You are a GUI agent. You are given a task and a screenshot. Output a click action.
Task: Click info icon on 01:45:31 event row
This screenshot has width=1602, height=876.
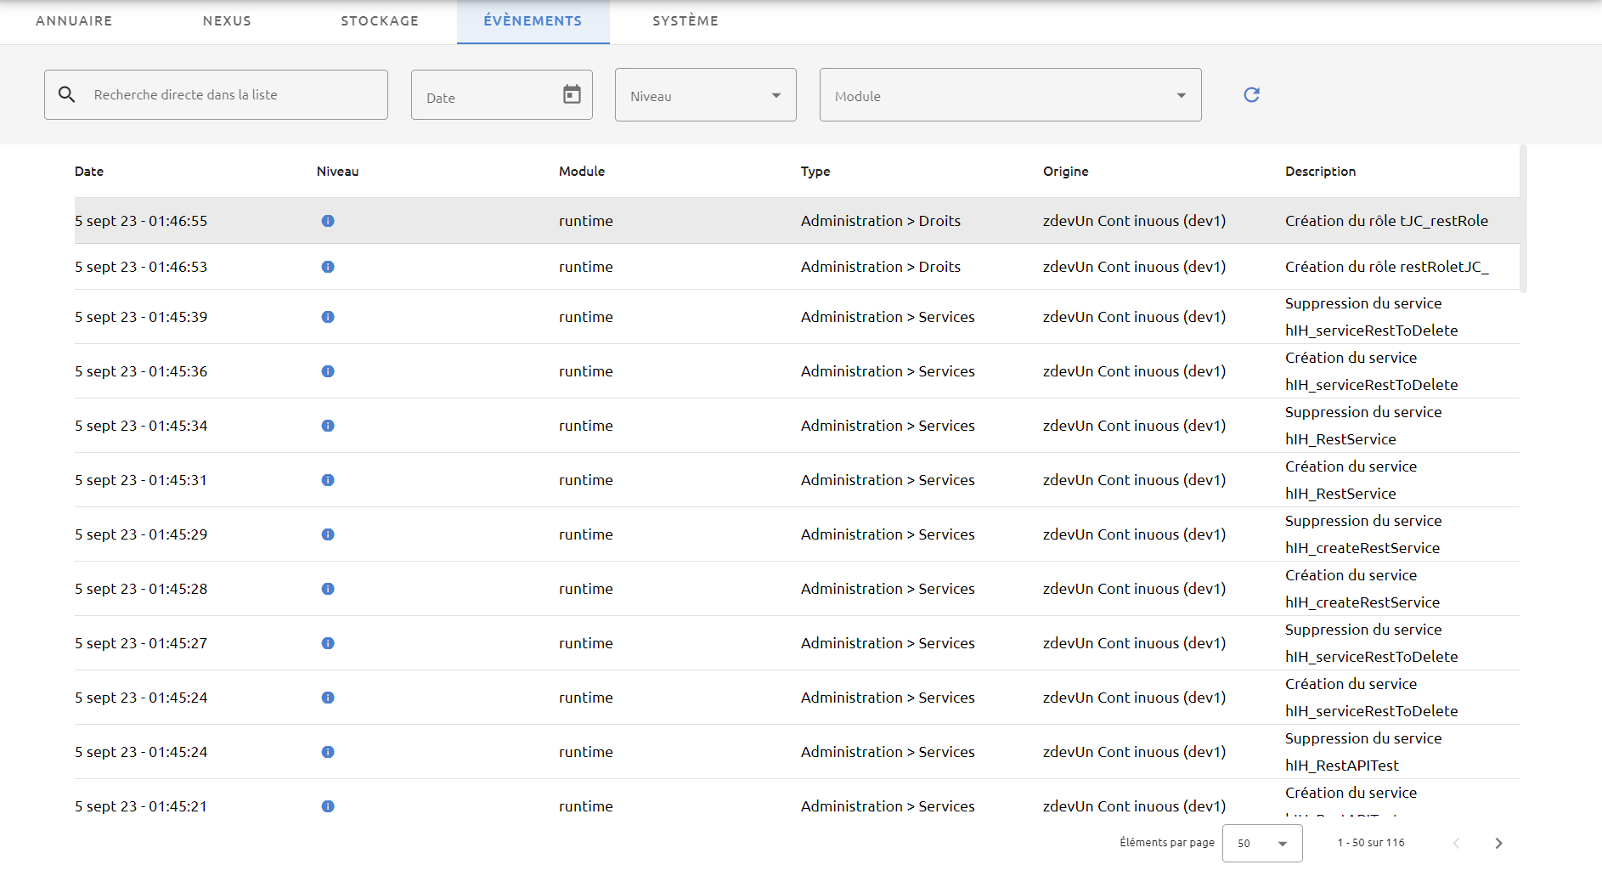(x=328, y=480)
